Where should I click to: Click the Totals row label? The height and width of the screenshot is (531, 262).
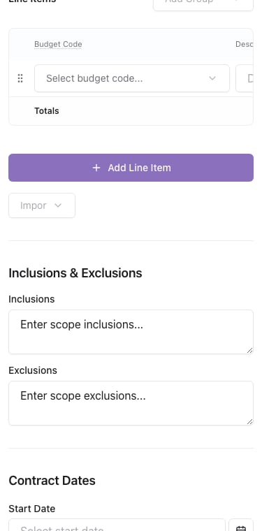47,110
